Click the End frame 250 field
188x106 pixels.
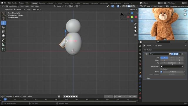coord(132,97)
